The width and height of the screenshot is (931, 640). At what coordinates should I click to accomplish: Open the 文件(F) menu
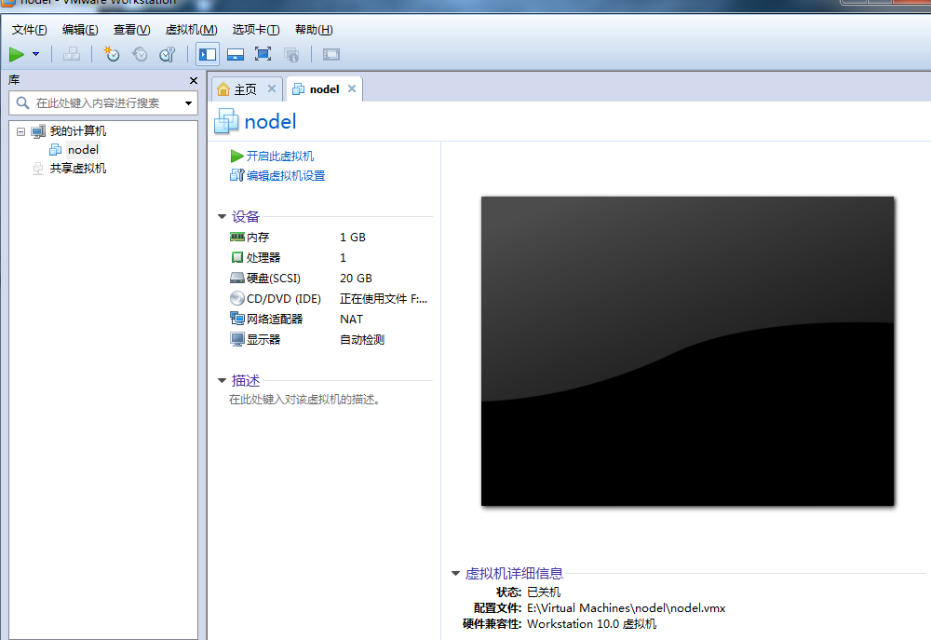point(29,30)
